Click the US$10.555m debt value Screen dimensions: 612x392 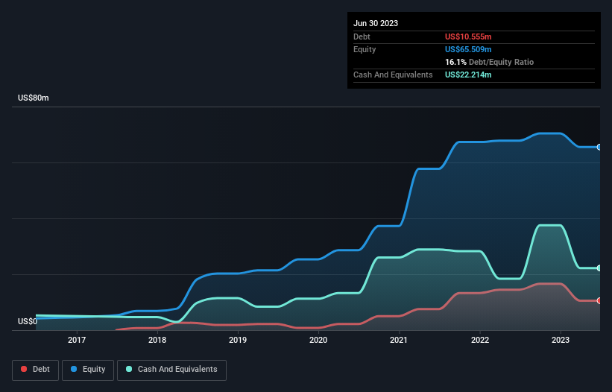pyautogui.click(x=468, y=37)
